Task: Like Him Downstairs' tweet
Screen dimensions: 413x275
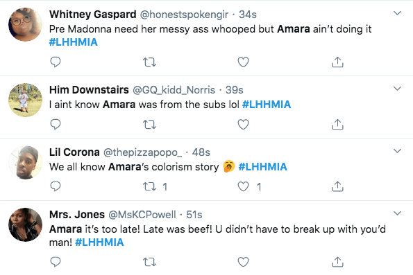Action: coord(243,125)
